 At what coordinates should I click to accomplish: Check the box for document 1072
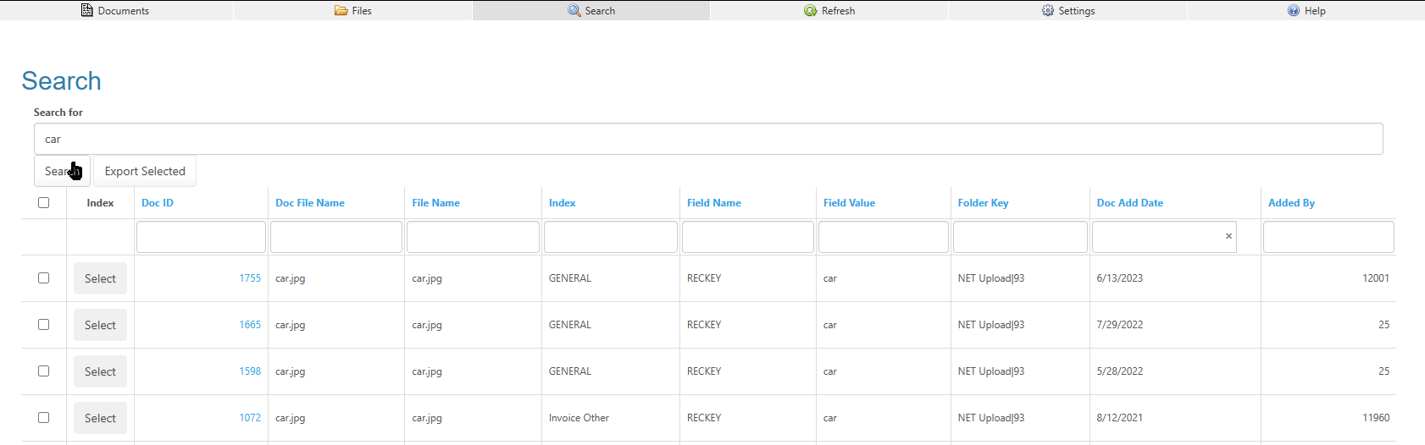[x=44, y=418]
